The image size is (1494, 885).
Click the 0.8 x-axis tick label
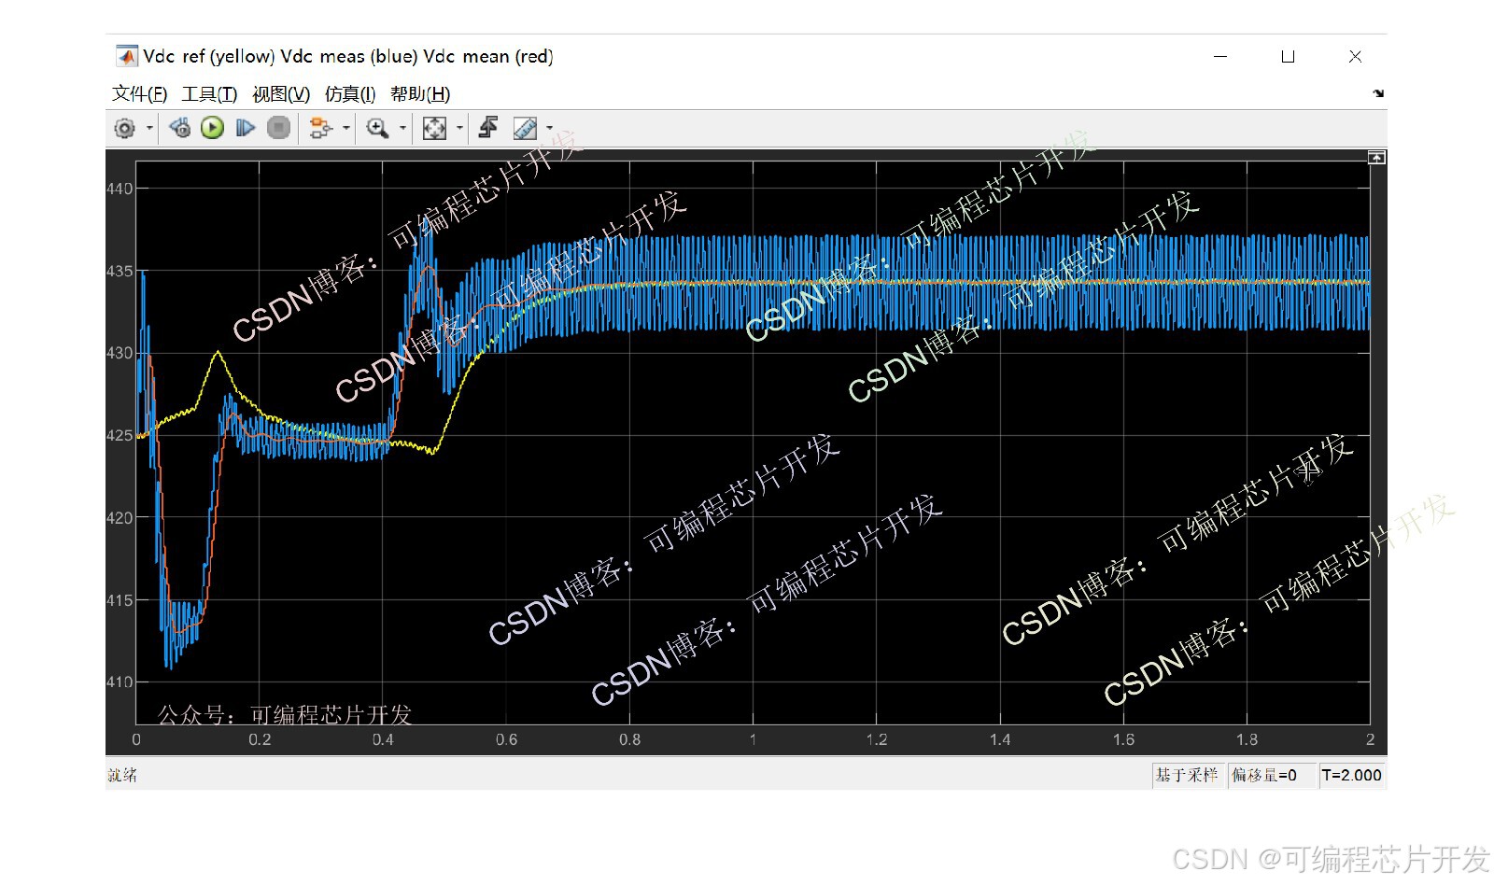coord(630,740)
